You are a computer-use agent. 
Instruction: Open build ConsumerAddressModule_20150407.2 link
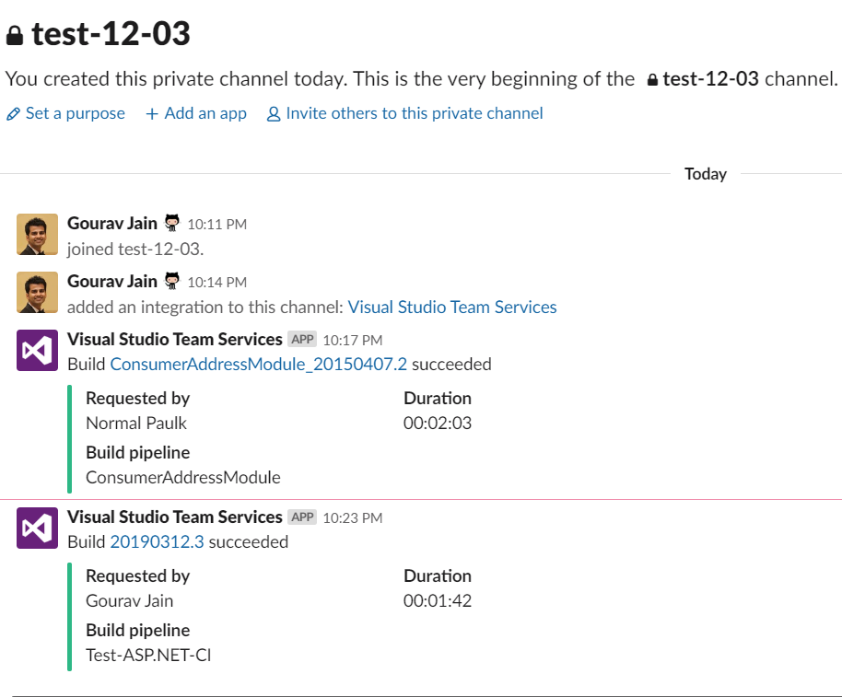pos(258,365)
